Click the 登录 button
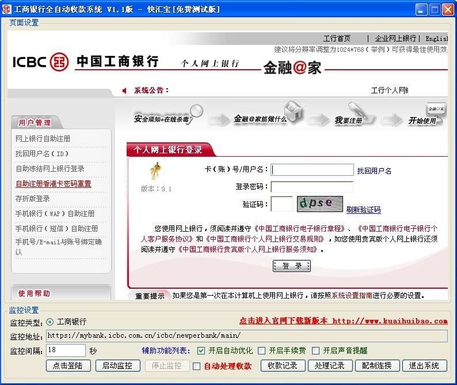457x385 pixels. click(x=292, y=266)
